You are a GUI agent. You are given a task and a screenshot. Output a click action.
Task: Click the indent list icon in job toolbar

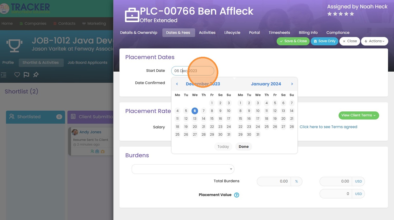pyautogui.click(x=3, y=75)
